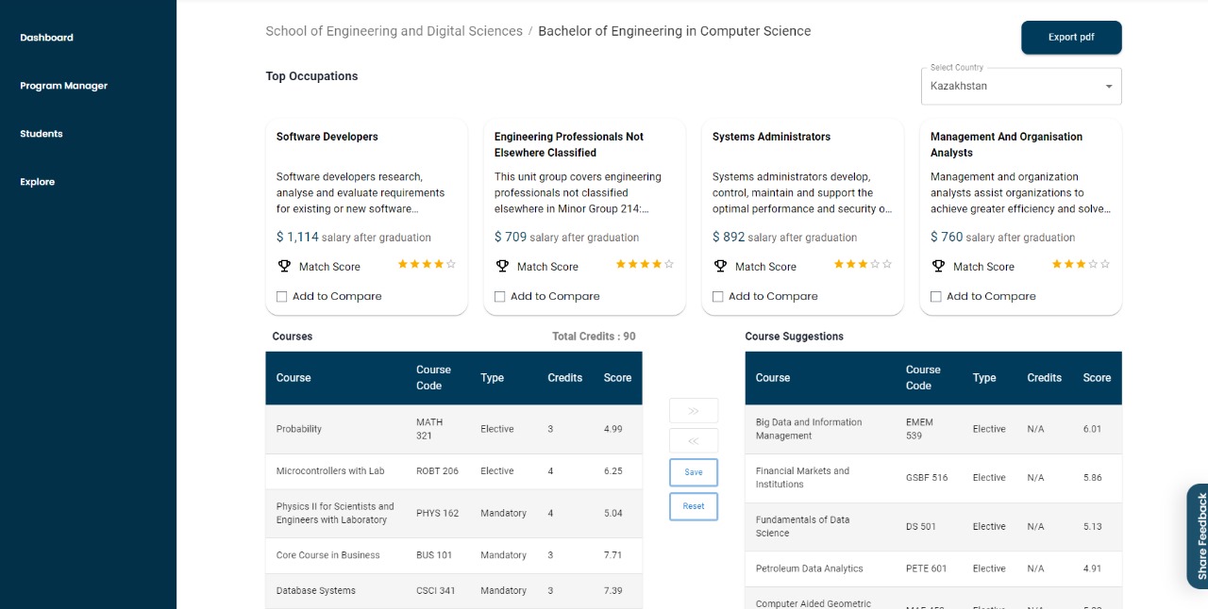
Task: Tick Add to Compare for Systems Administrators
Action: (x=718, y=296)
